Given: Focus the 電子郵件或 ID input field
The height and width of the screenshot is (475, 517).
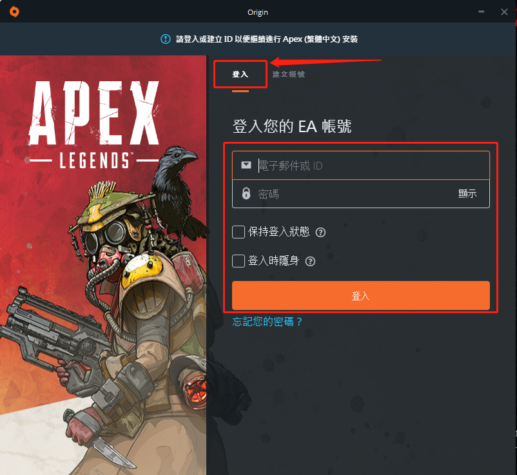Looking at the screenshot, I should click(x=361, y=165).
